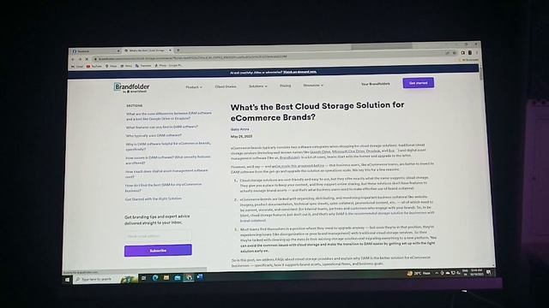Viewport: 549px width, 308px height.
Task: Jump to 'What features can you find' section
Action: [x=162, y=127]
